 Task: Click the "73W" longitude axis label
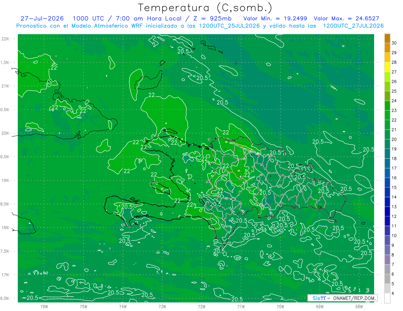coord(162,307)
